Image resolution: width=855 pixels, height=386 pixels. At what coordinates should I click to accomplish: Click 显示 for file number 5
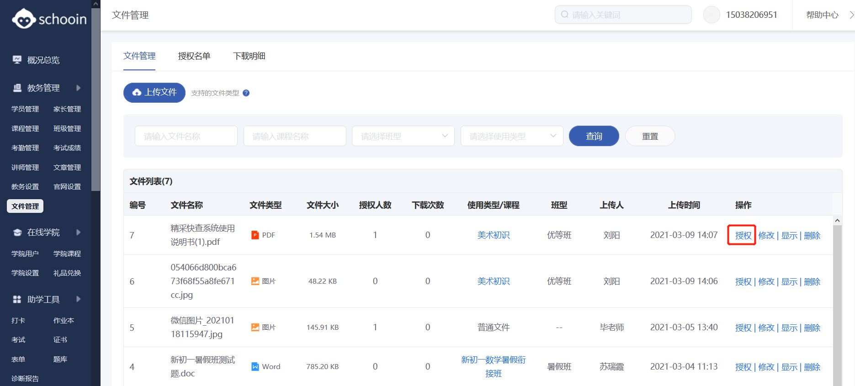click(x=789, y=328)
